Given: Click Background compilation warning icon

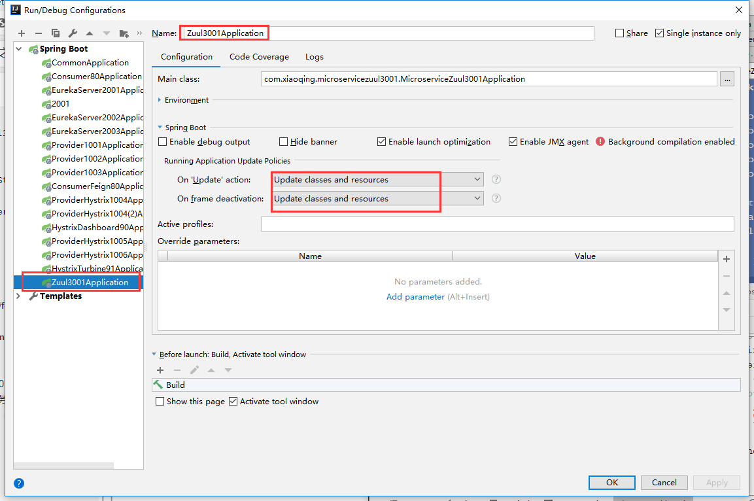Looking at the screenshot, I should (600, 141).
